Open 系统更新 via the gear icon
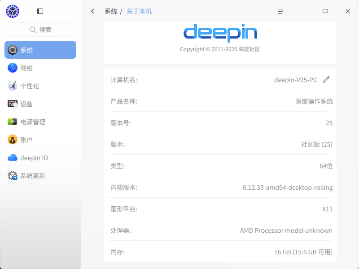Screen dimensions: 359x269 13,176
